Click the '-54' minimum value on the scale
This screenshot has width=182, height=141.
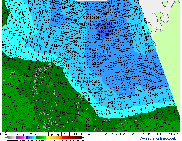[x=9, y=140]
